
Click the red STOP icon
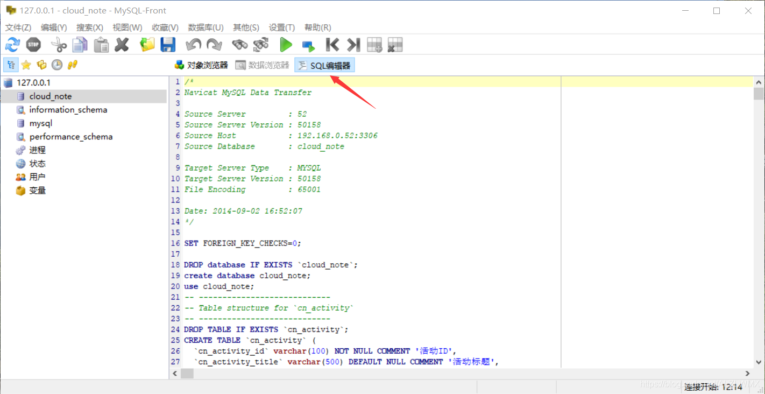33,45
